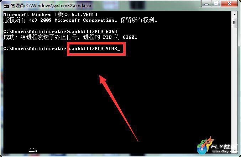Click the success message mentioning PID 6360
The image size is (241, 157).
pyautogui.click(x=70, y=37)
